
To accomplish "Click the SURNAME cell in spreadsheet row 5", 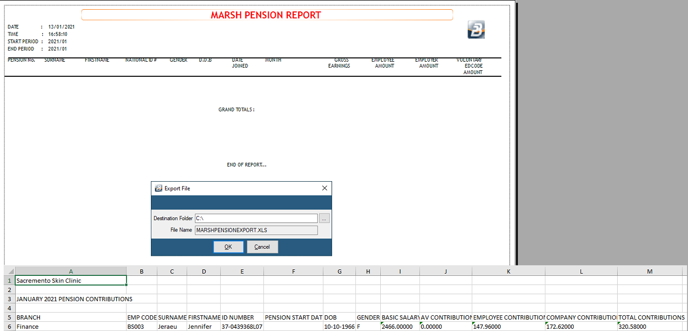I will click(172, 317).
